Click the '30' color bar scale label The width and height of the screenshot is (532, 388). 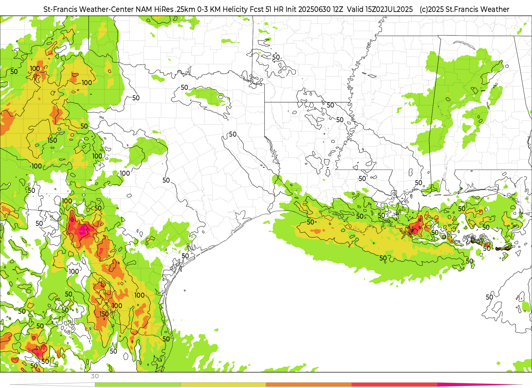(x=95, y=376)
